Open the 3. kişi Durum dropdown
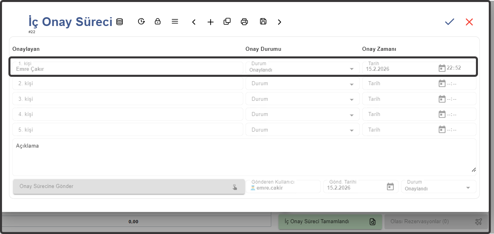The height and width of the screenshot is (234, 494). (x=352, y=100)
